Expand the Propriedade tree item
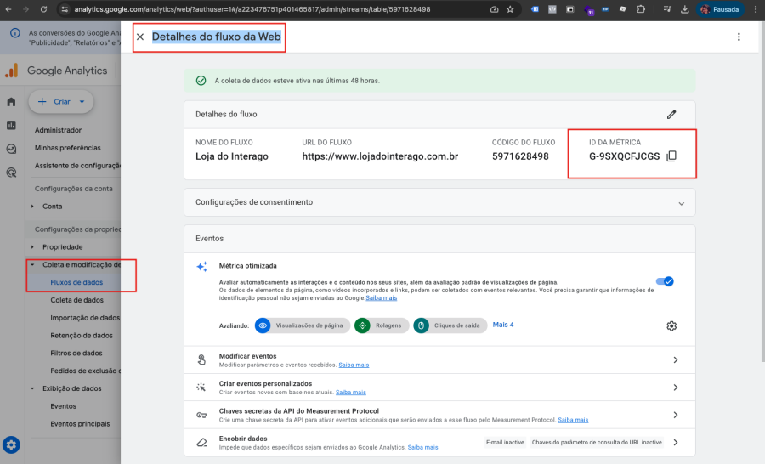 [x=32, y=247]
